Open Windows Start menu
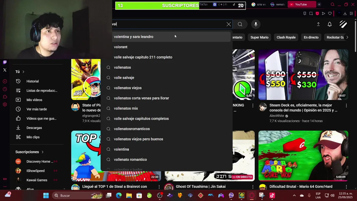 pyautogui.click(x=46, y=195)
